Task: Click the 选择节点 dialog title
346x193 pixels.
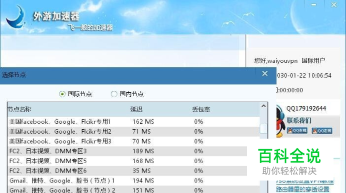Action: (14, 75)
